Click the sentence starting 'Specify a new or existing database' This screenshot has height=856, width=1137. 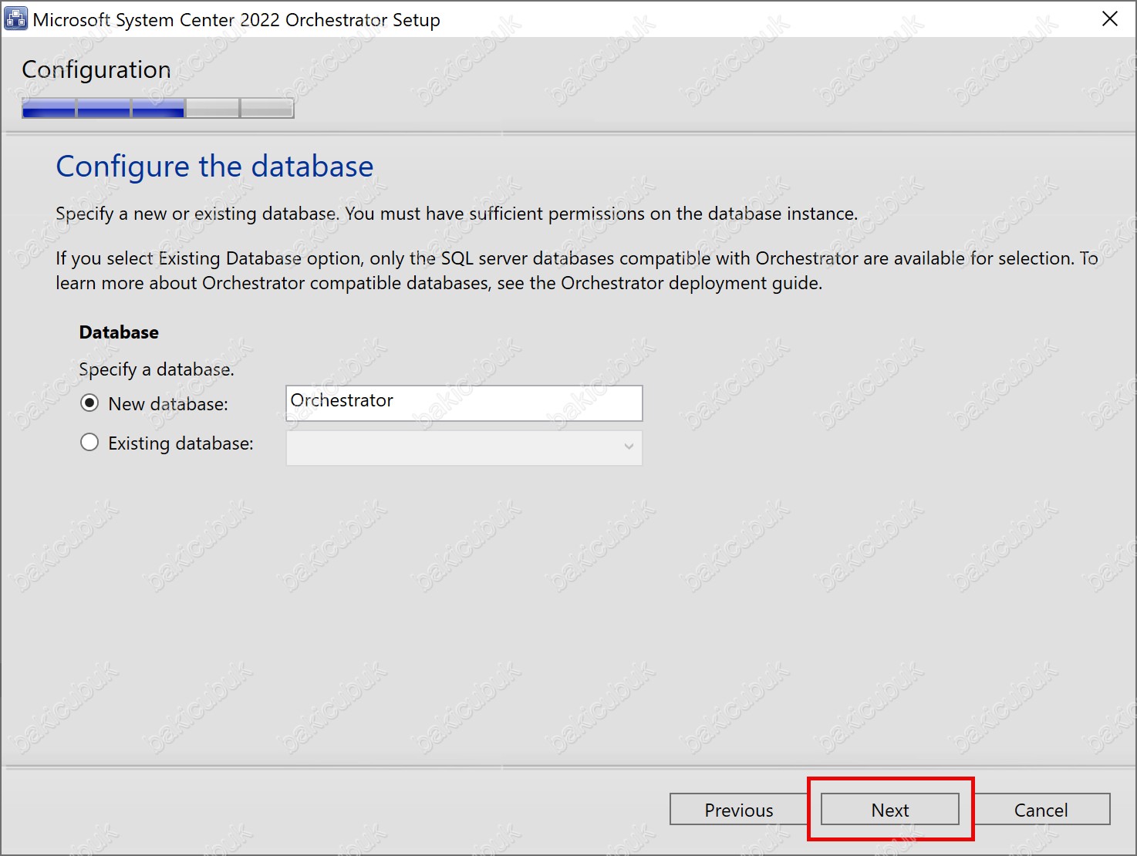(x=457, y=214)
